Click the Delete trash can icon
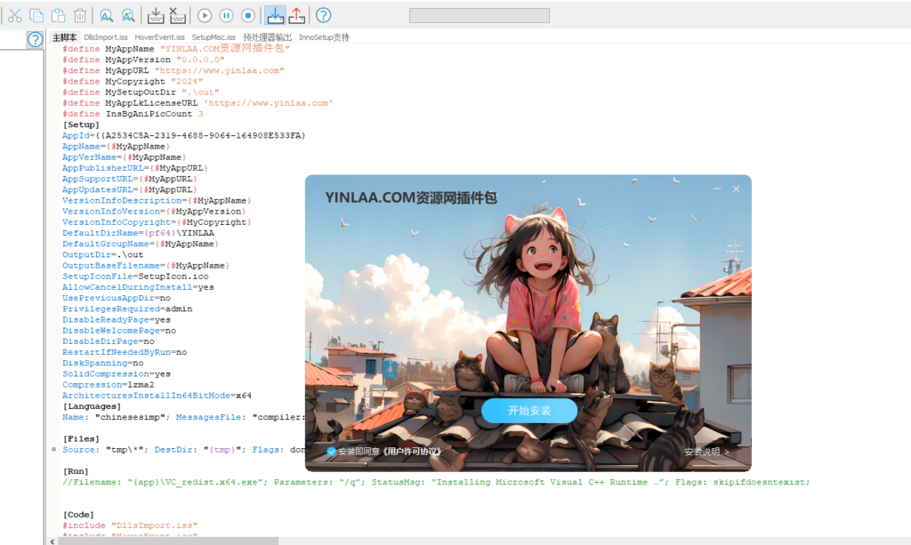Viewport: 911px width, 545px height. click(x=80, y=15)
